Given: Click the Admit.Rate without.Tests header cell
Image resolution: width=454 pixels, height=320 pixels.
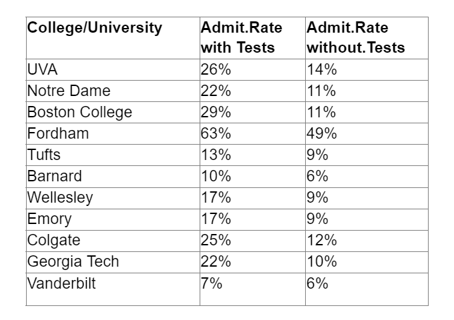Looking at the screenshot, I should 355,38.
